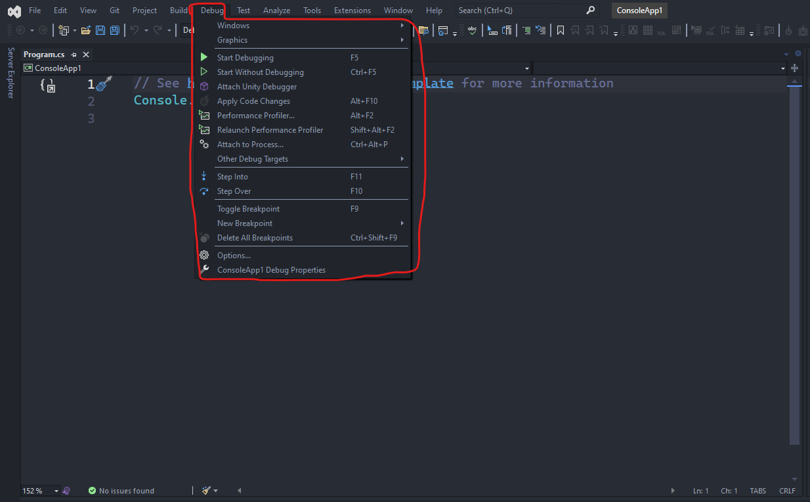Click the vertical scrollbar down arrow

click(x=794, y=480)
